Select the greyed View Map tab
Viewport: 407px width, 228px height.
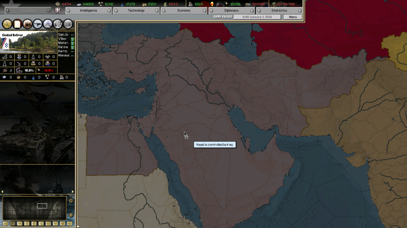[28, 11]
